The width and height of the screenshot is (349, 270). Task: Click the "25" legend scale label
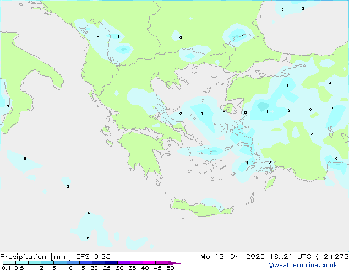pyautogui.click(x=107, y=268)
